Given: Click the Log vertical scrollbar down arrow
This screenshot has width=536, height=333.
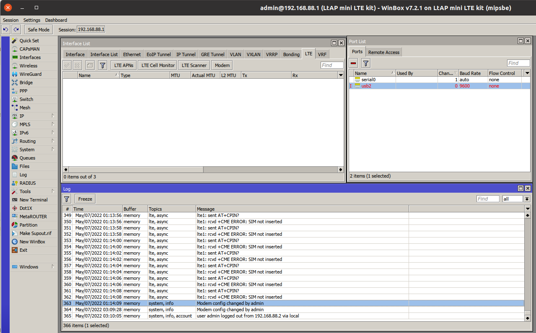Looking at the screenshot, I should (x=527, y=318).
